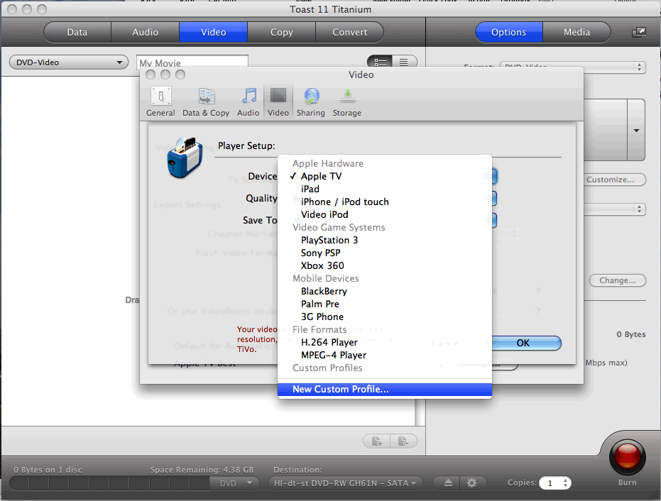The width and height of the screenshot is (661, 501).
Task: Switch to the Convert tab
Action: coord(349,32)
